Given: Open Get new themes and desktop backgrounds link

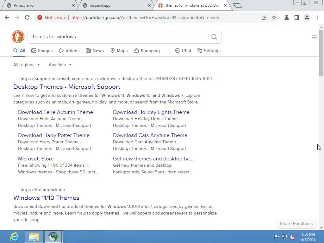Looking at the screenshot, I should point(153,159).
